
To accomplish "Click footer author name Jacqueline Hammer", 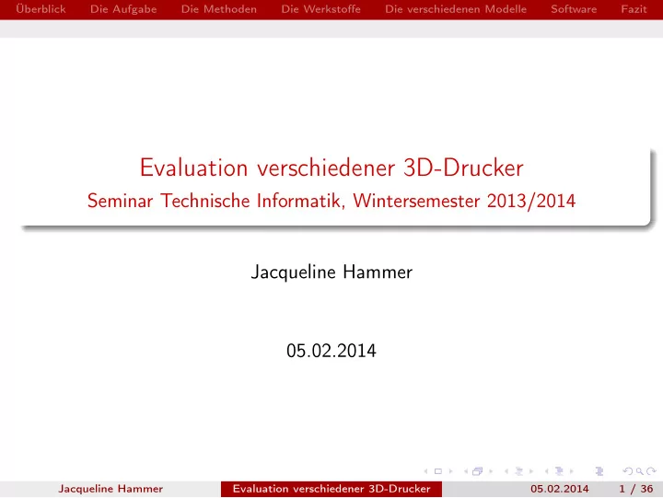I will [110, 489].
